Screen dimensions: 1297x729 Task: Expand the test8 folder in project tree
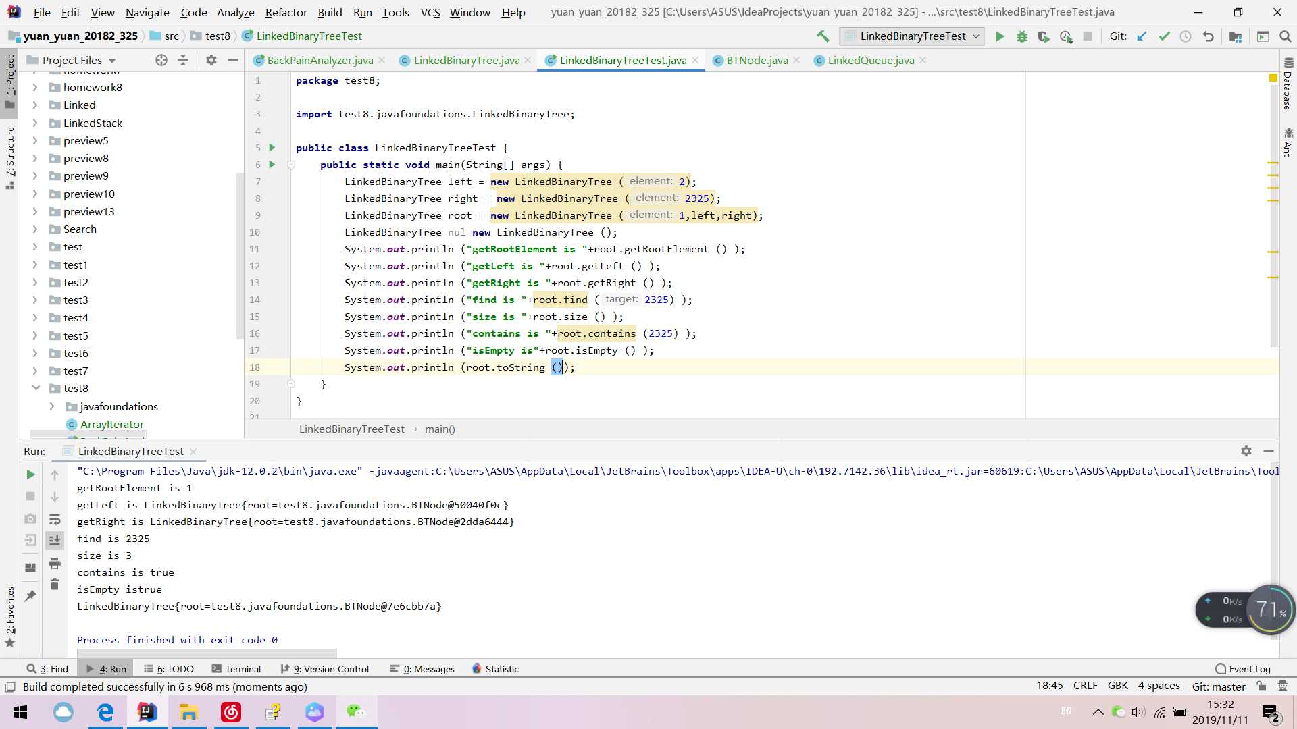(x=36, y=388)
